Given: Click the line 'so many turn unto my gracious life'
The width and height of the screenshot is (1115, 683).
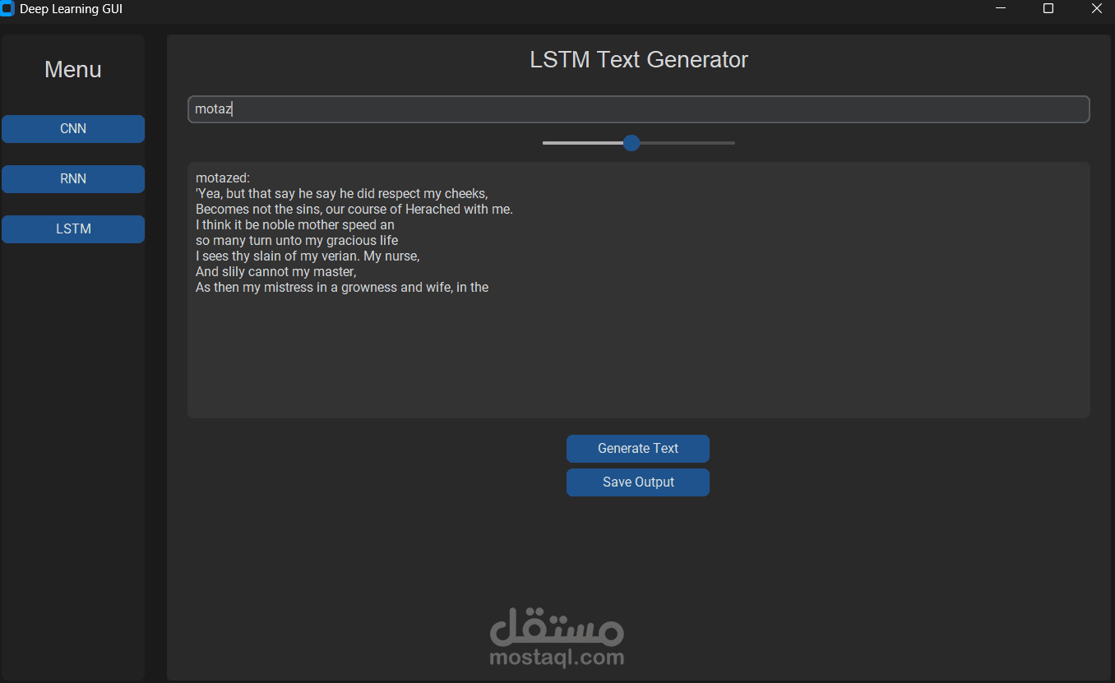Looking at the screenshot, I should 297,241.
